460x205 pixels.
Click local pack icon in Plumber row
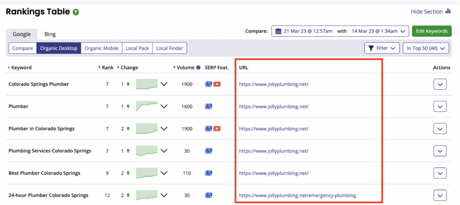208,106
